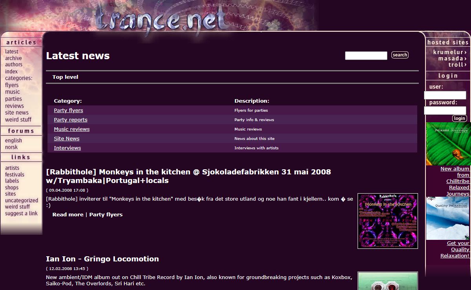
Task: Click Party flyers tag beside Read more
Action: (x=106, y=214)
